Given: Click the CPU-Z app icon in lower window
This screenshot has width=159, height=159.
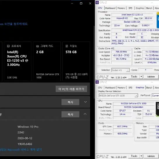Looking at the screenshot, I should tap(97, 82).
